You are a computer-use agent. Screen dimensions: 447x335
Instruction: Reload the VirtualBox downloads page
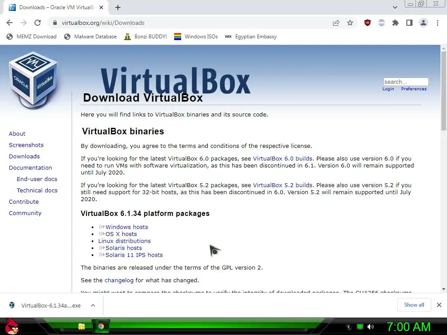(38, 23)
